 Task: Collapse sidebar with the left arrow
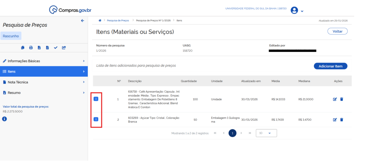coord(82,21)
